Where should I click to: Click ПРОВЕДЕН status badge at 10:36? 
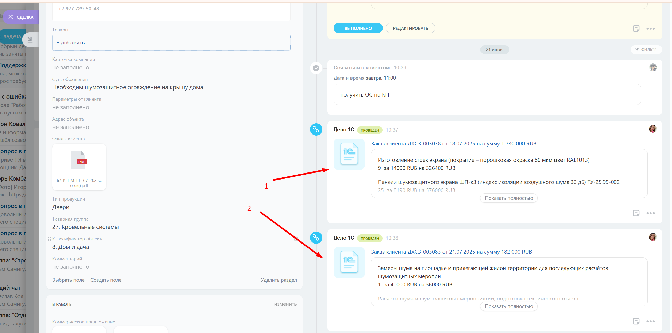pos(369,239)
